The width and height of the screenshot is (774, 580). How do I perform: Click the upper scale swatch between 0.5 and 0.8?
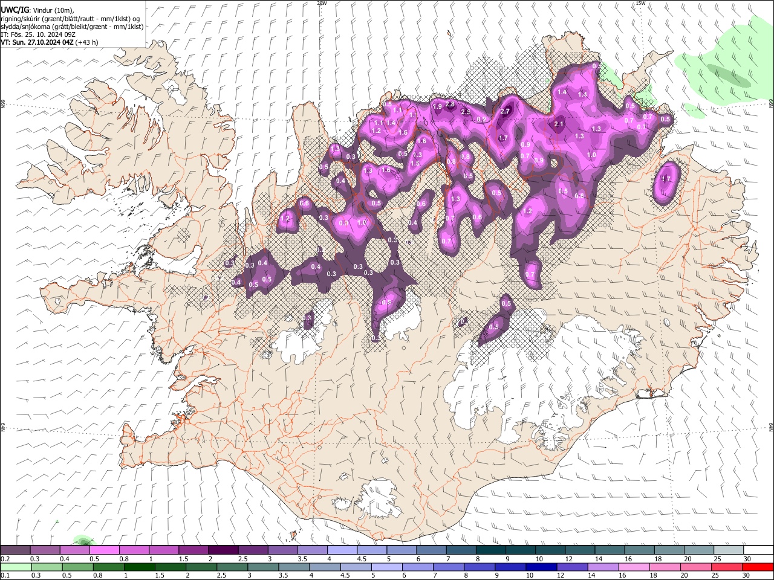(x=104, y=550)
